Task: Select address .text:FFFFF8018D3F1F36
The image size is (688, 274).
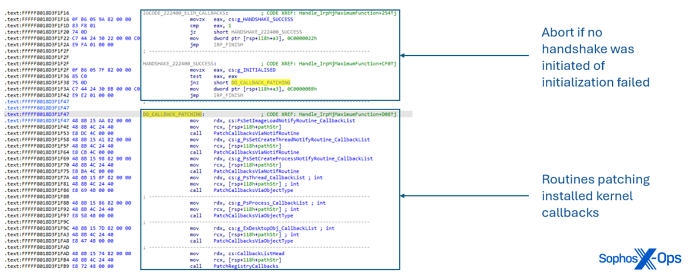Action: coord(37,76)
